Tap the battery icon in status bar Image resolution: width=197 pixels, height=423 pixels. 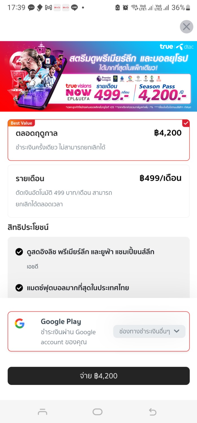tap(188, 8)
